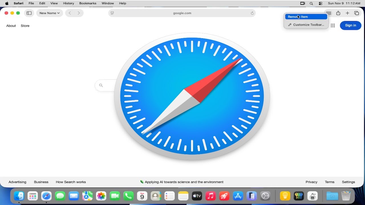
Task: Open Applying AI towards science and environment link
Action: pos(182,182)
